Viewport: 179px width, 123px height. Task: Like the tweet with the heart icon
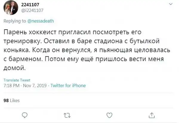(109, 114)
